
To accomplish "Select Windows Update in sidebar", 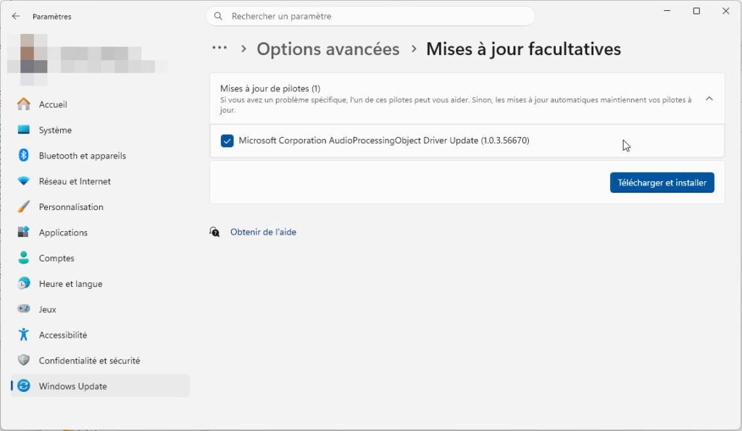I will [100, 385].
